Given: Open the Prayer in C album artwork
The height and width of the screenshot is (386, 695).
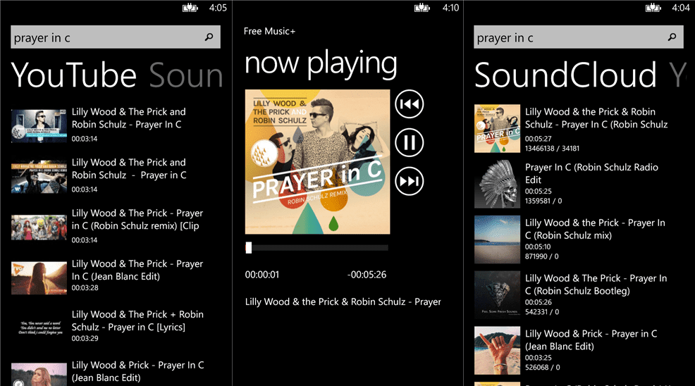Looking at the screenshot, I should pos(317,162).
